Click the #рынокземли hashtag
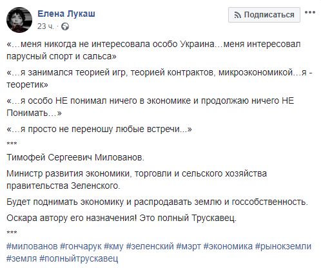 tap(283, 246)
